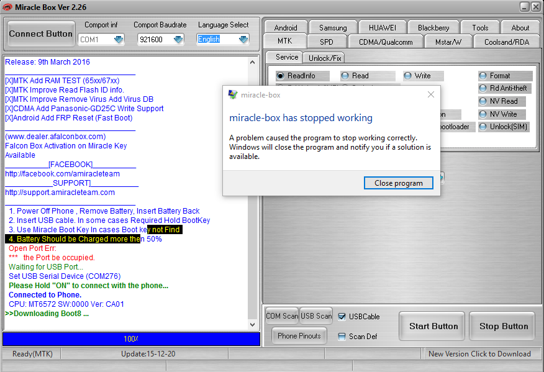This screenshot has width=544, height=372.
Task: Click the Miracle Box logo icon in title bar
Action: 7,7
